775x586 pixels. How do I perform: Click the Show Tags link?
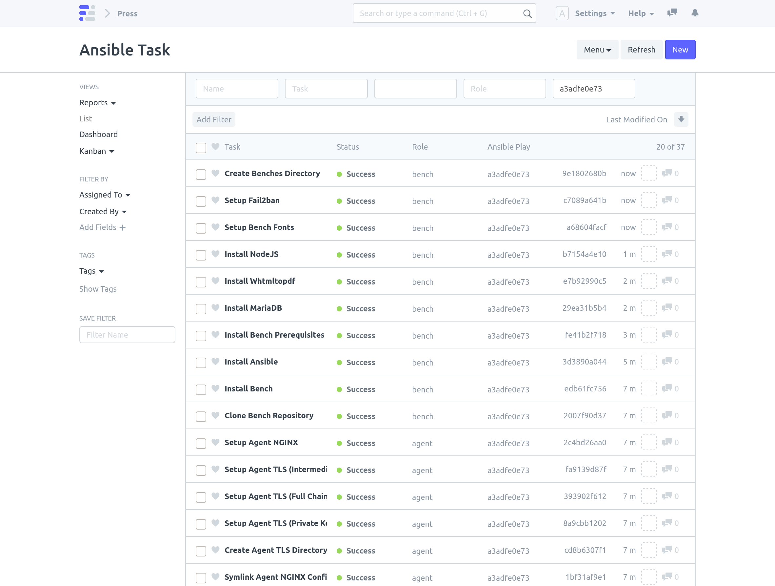[98, 289]
